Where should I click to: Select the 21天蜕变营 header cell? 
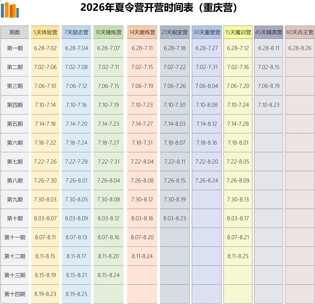click(175, 32)
